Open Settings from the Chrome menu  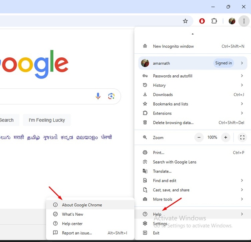tap(193, 224)
